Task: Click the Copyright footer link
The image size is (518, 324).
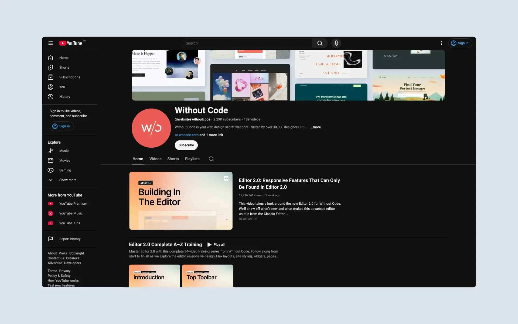Action: tap(77, 253)
